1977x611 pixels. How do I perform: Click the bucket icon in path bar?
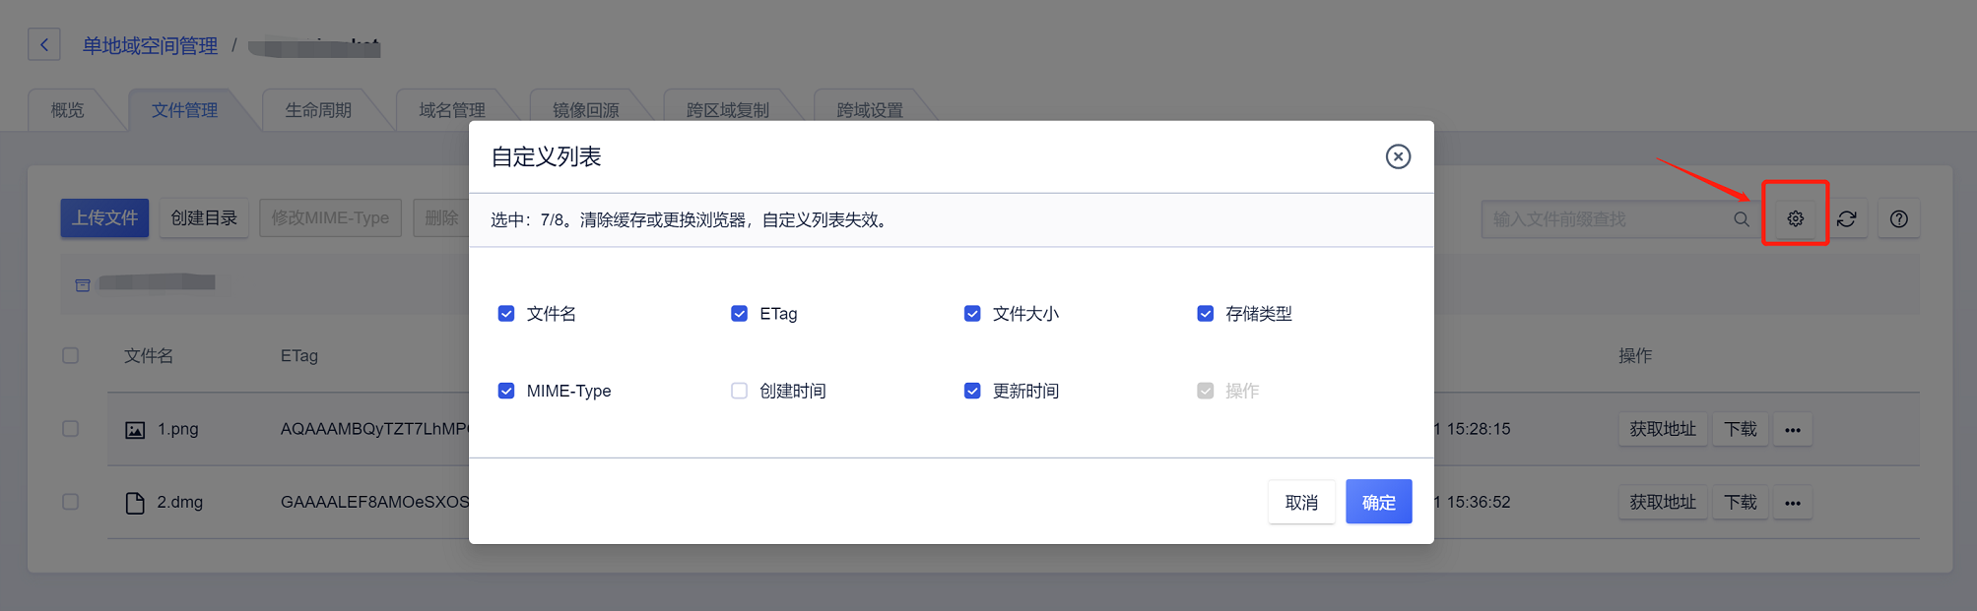[x=83, y=284]
